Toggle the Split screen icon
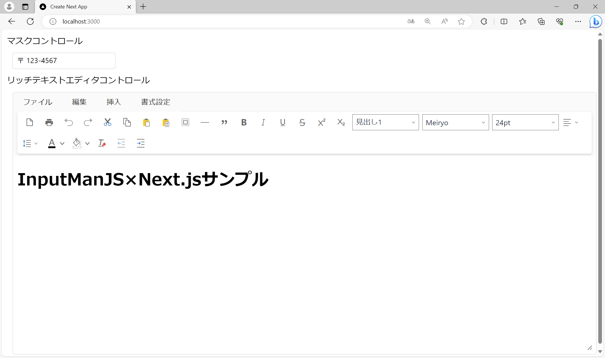Image resolution: width=605 pixels, height=358 pixels. click(x=504, y=21)
